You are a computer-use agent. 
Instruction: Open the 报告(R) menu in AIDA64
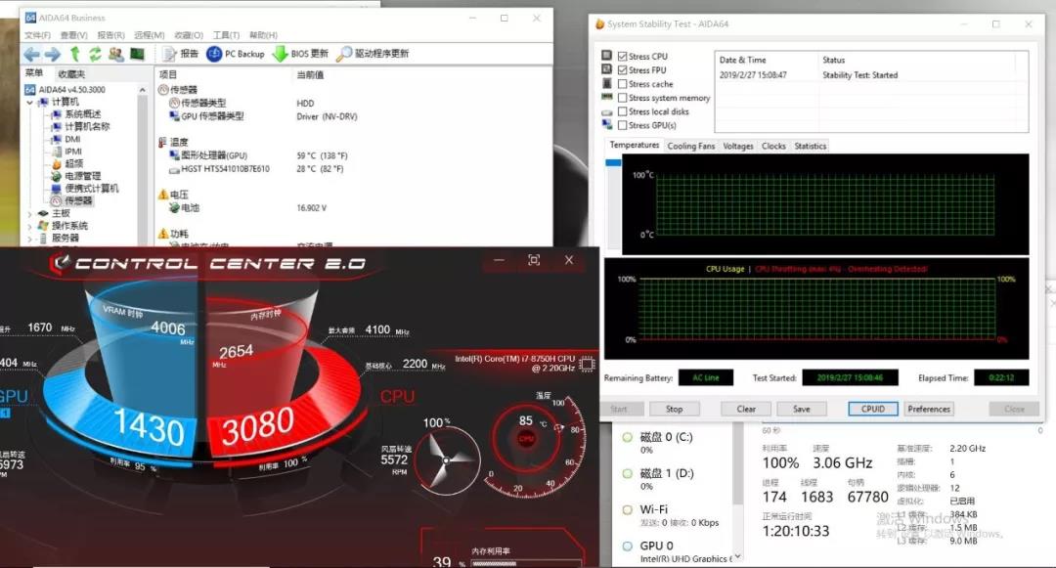tap(111, 35)
